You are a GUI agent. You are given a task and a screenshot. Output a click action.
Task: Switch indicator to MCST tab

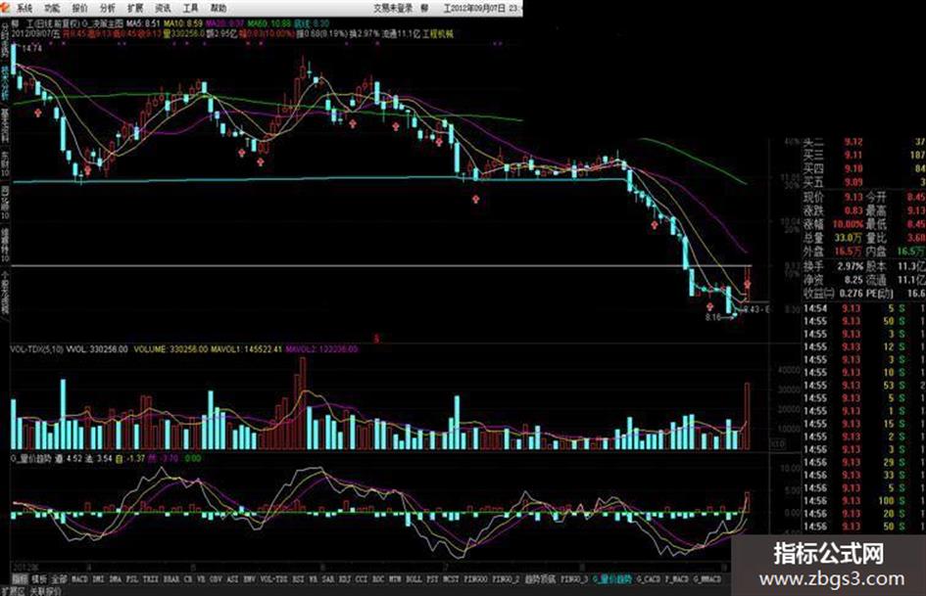(x=452, y=579)
